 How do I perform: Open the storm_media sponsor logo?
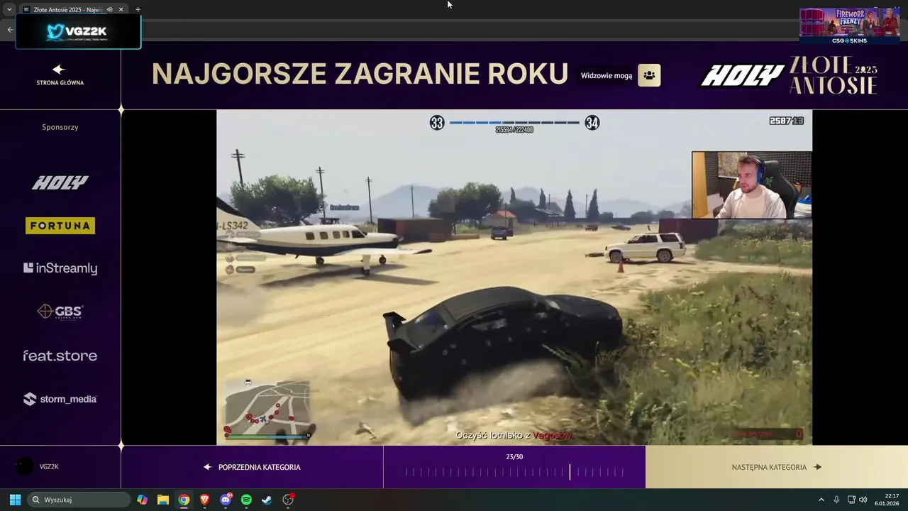pos(60,399)
